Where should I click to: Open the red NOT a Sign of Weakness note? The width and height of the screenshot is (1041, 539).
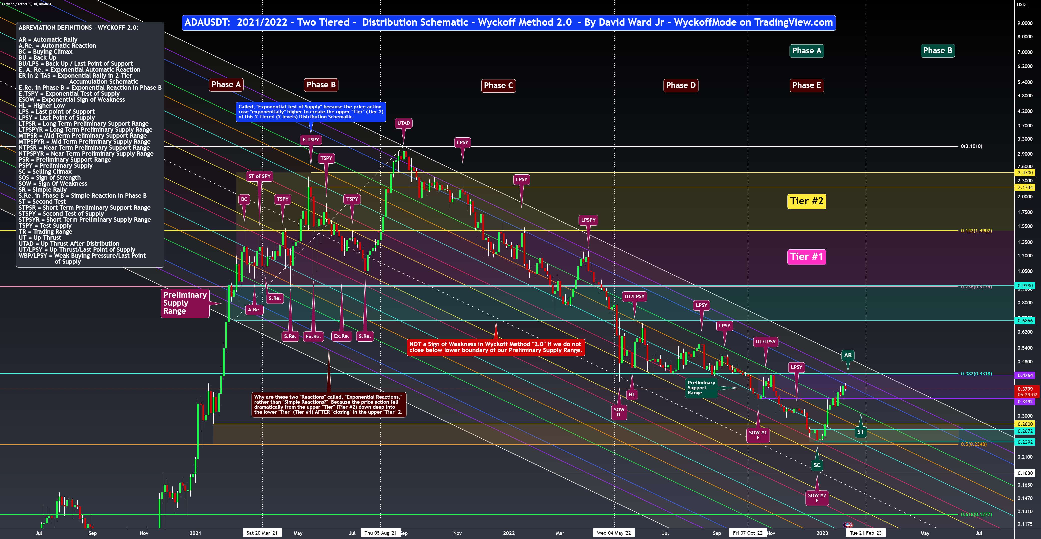[x=496, y=347]
